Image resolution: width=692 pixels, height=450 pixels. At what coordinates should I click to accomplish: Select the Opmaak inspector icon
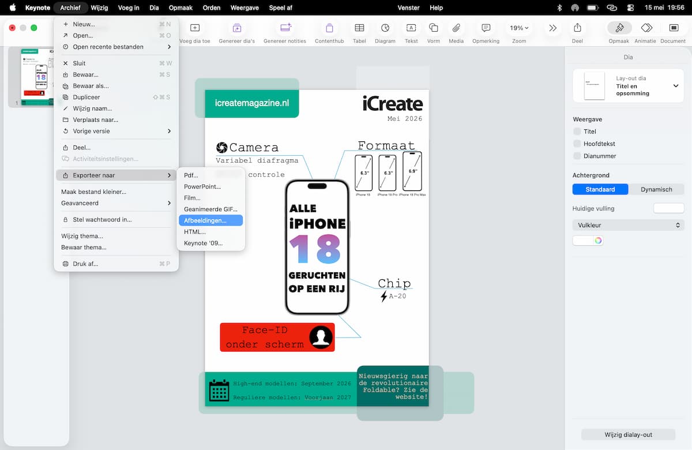(x=619, y=28)
